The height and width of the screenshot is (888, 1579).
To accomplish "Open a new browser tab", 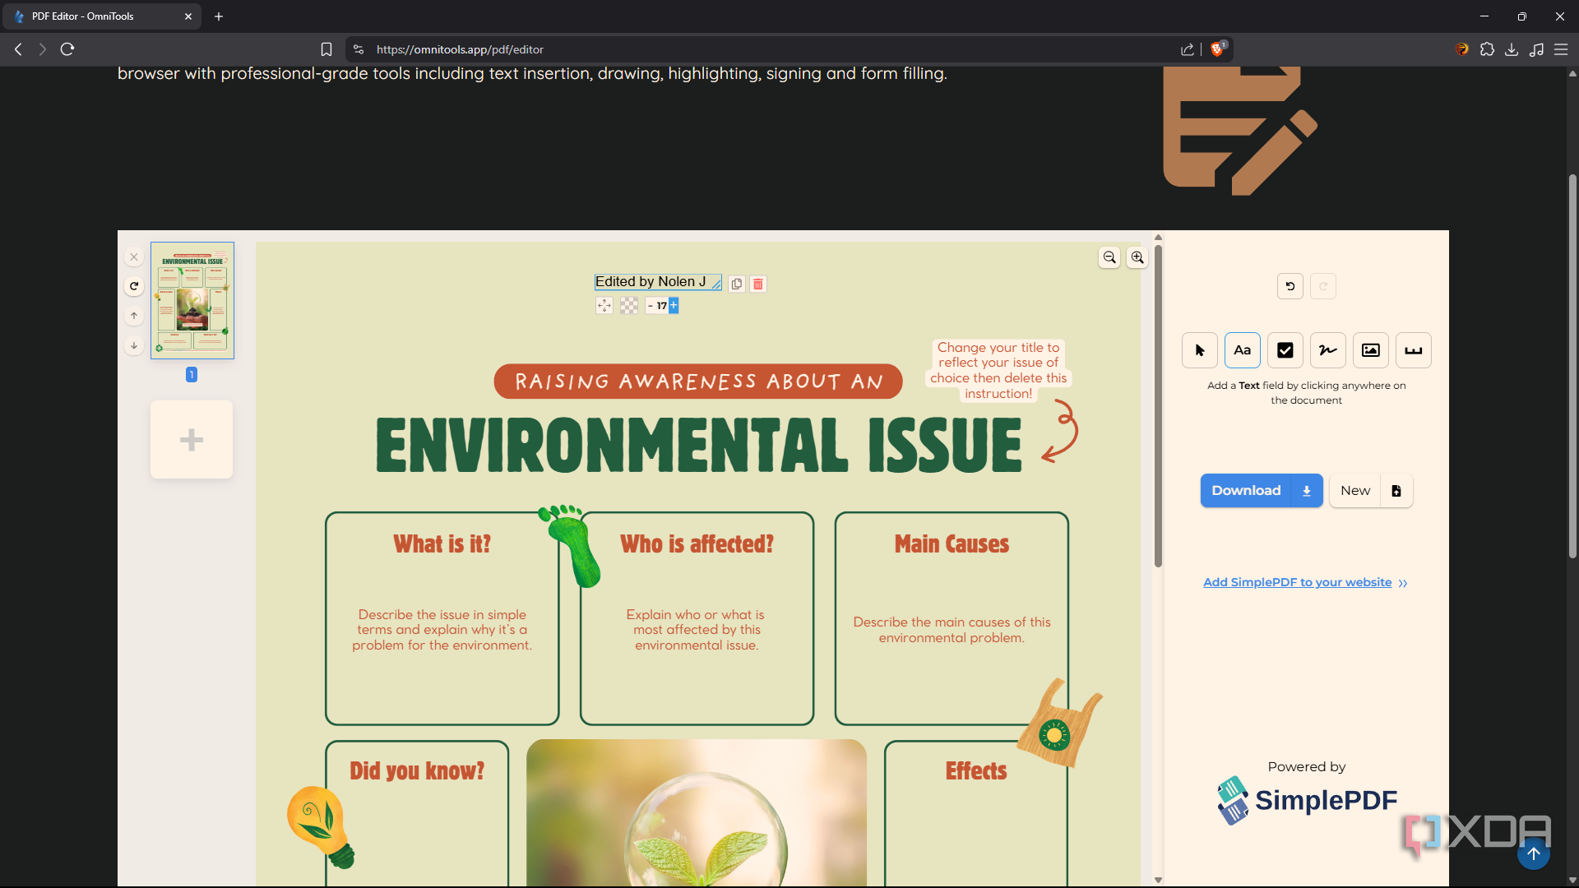I will click(219, 16).
